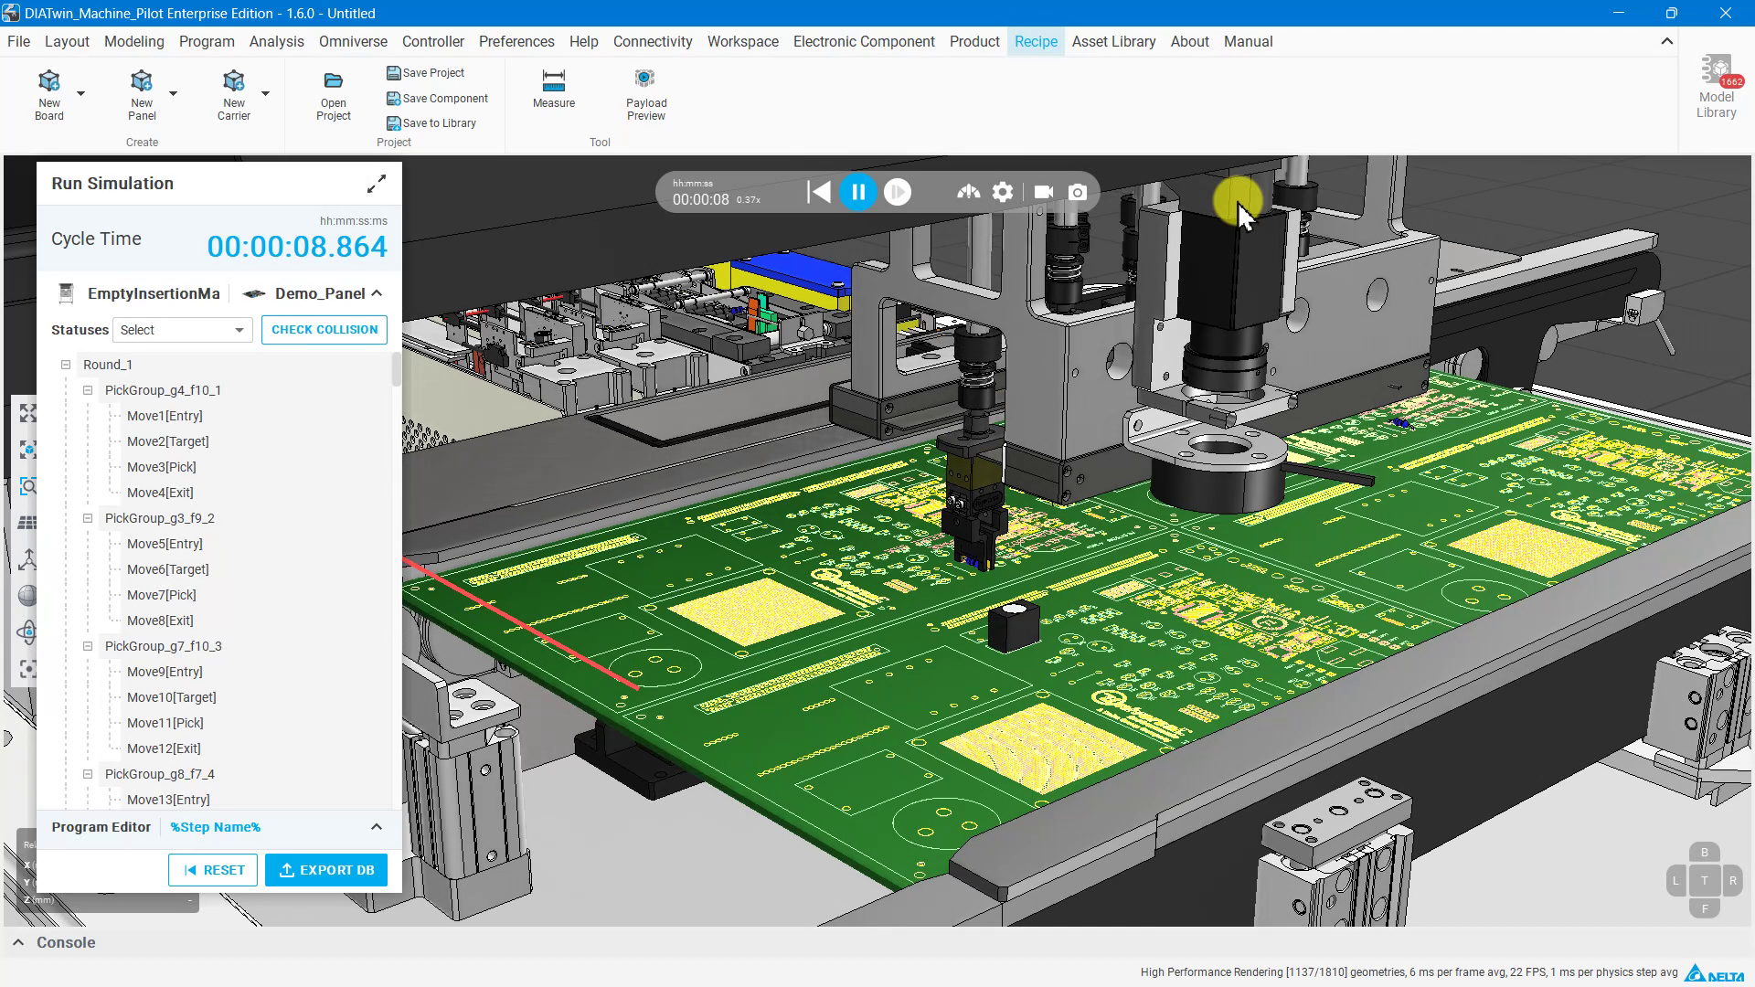1755x987 pixels.
Task: Toggle the floor grid icon
Action: coord(28,523)
